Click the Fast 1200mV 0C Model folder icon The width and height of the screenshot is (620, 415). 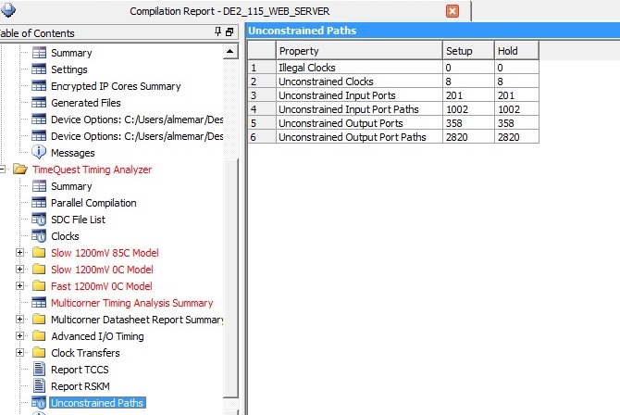click(39, 285)
